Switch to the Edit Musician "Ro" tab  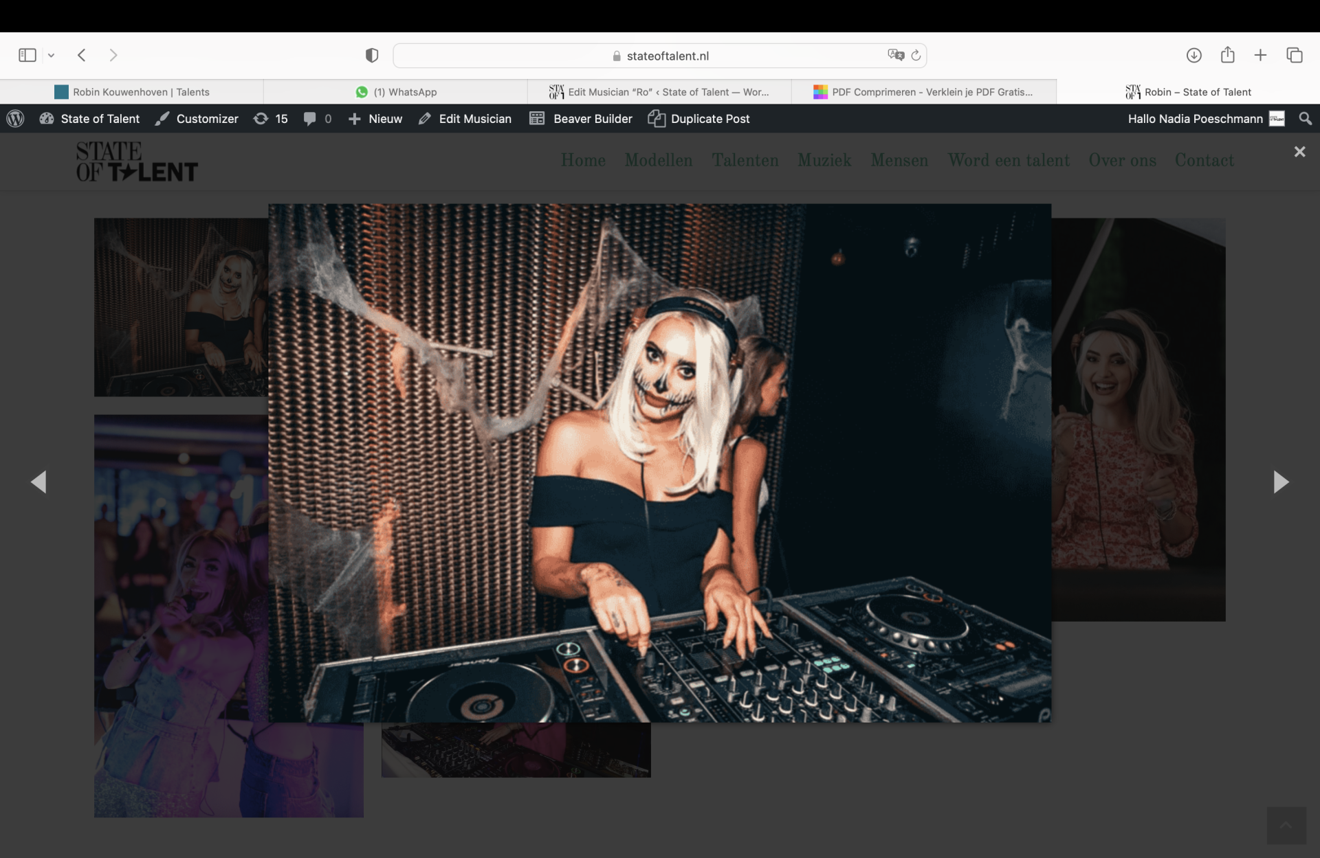point(659,92)
